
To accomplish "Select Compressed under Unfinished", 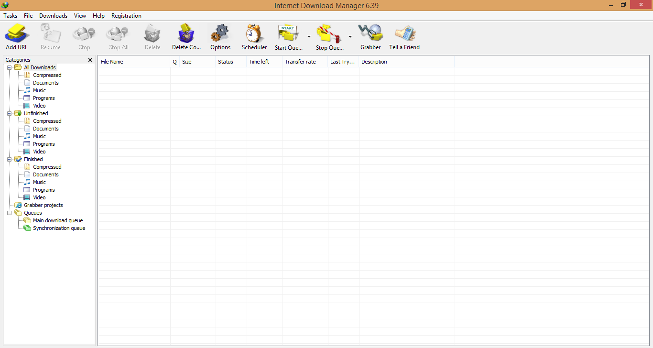I will (x=47, y=121).
